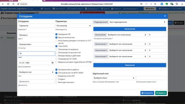Close the Сотрудник dialog with X
185x104 pixels.
pyautogui.click(x=165, y=16)
